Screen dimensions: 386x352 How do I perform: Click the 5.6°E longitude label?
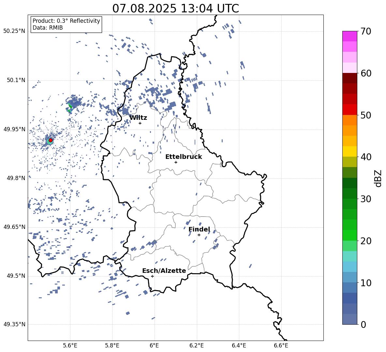(x=70, y=345)
